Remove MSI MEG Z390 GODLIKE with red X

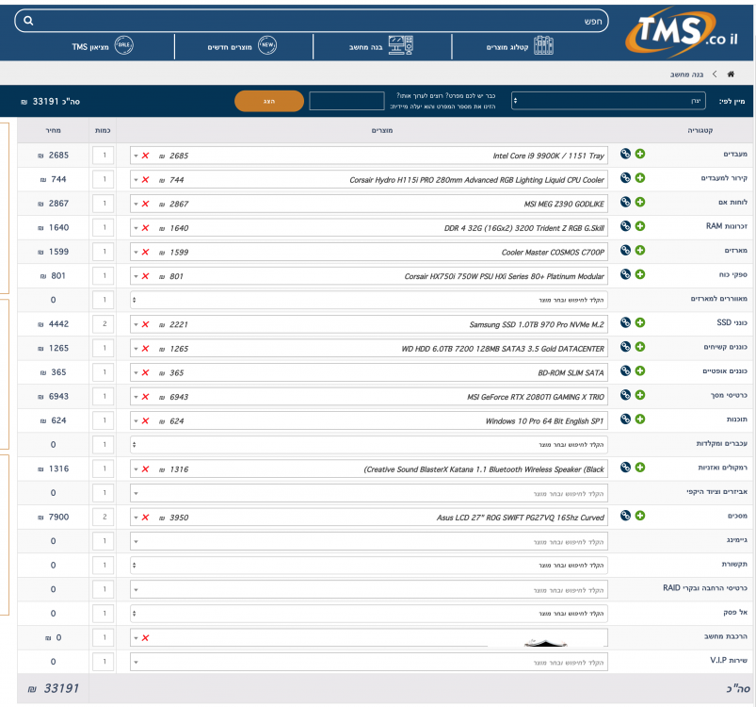point(145,204)
